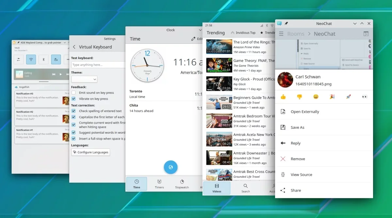Open the NeoChat hamburger menu
392x218 pixels.
pyautogui.click(x=281, y=34)
